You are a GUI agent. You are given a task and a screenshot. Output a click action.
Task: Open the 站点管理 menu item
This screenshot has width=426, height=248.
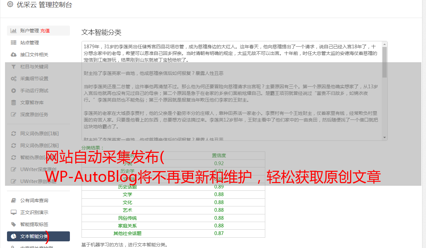[38, 43]
